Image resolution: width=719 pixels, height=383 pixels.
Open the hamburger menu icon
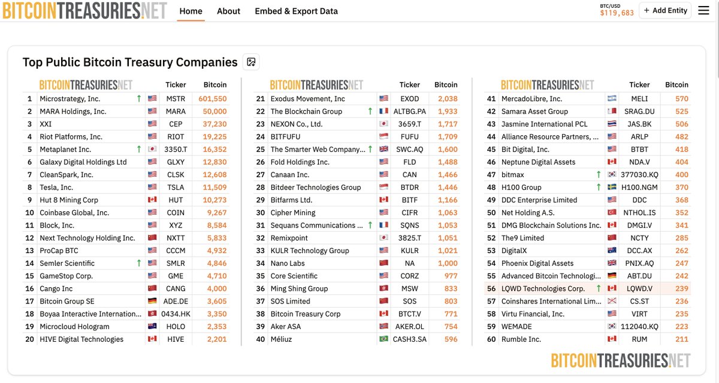[703, 11]
